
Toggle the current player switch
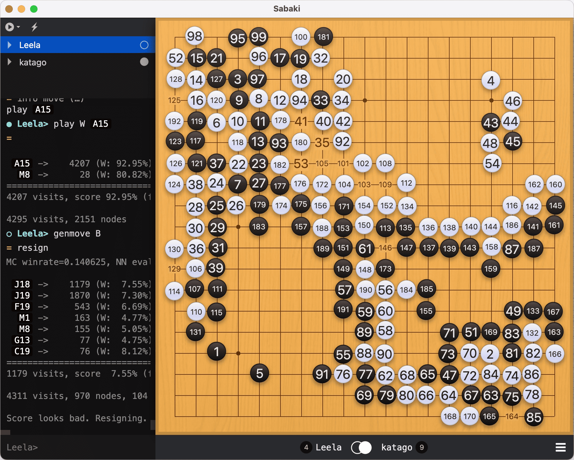coord(361,447)
